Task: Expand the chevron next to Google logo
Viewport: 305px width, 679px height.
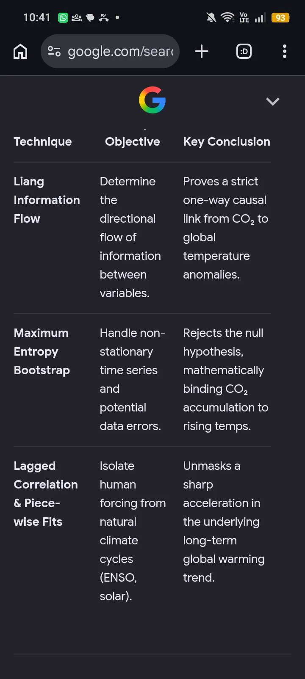Action: tap(272, 101)
